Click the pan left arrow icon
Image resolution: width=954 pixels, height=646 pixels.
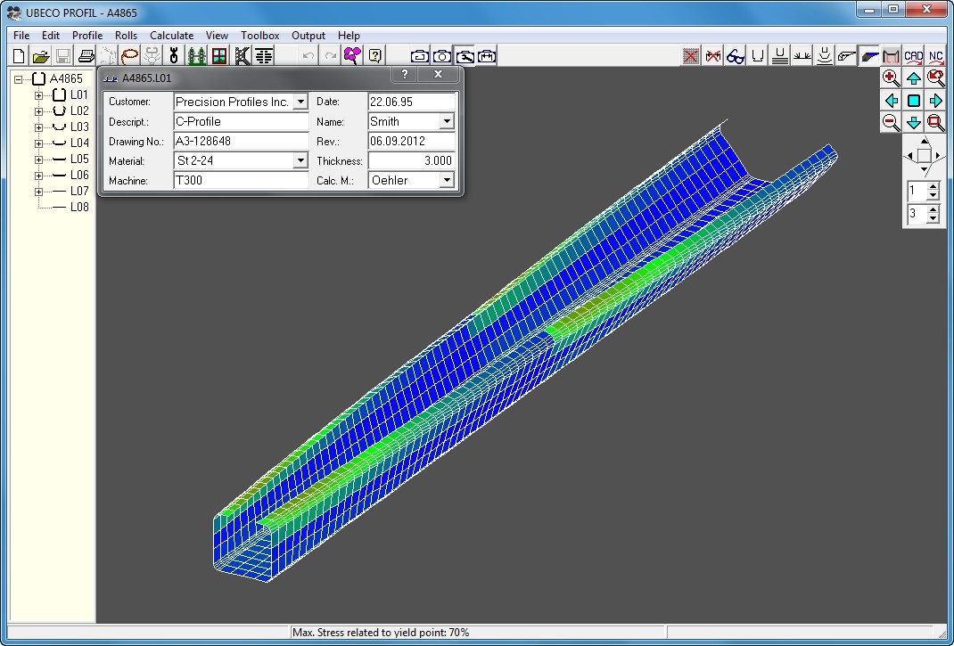click(x=891, y=101)
